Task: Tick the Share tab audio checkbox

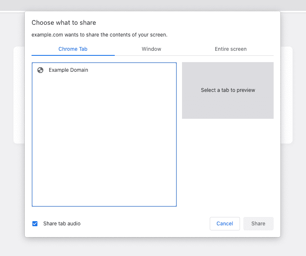Action: pos(35,224)
